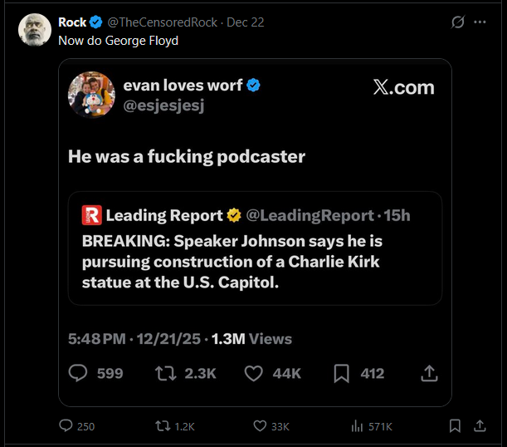Screen dimensions: 507x447
Task: Click the heart icon with 44K likes
Action: (x=254, y=374)
